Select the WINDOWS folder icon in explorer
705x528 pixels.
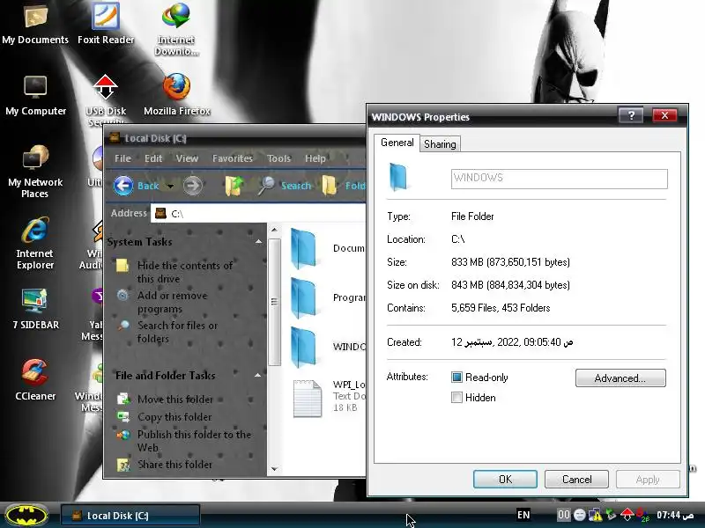pos(303,347)
